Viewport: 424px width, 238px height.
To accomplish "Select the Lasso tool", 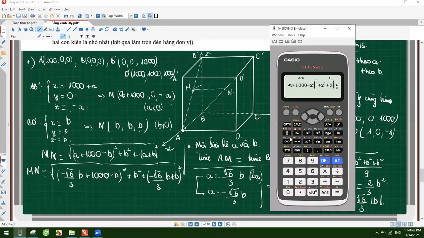I will click(x=107, y=29).
